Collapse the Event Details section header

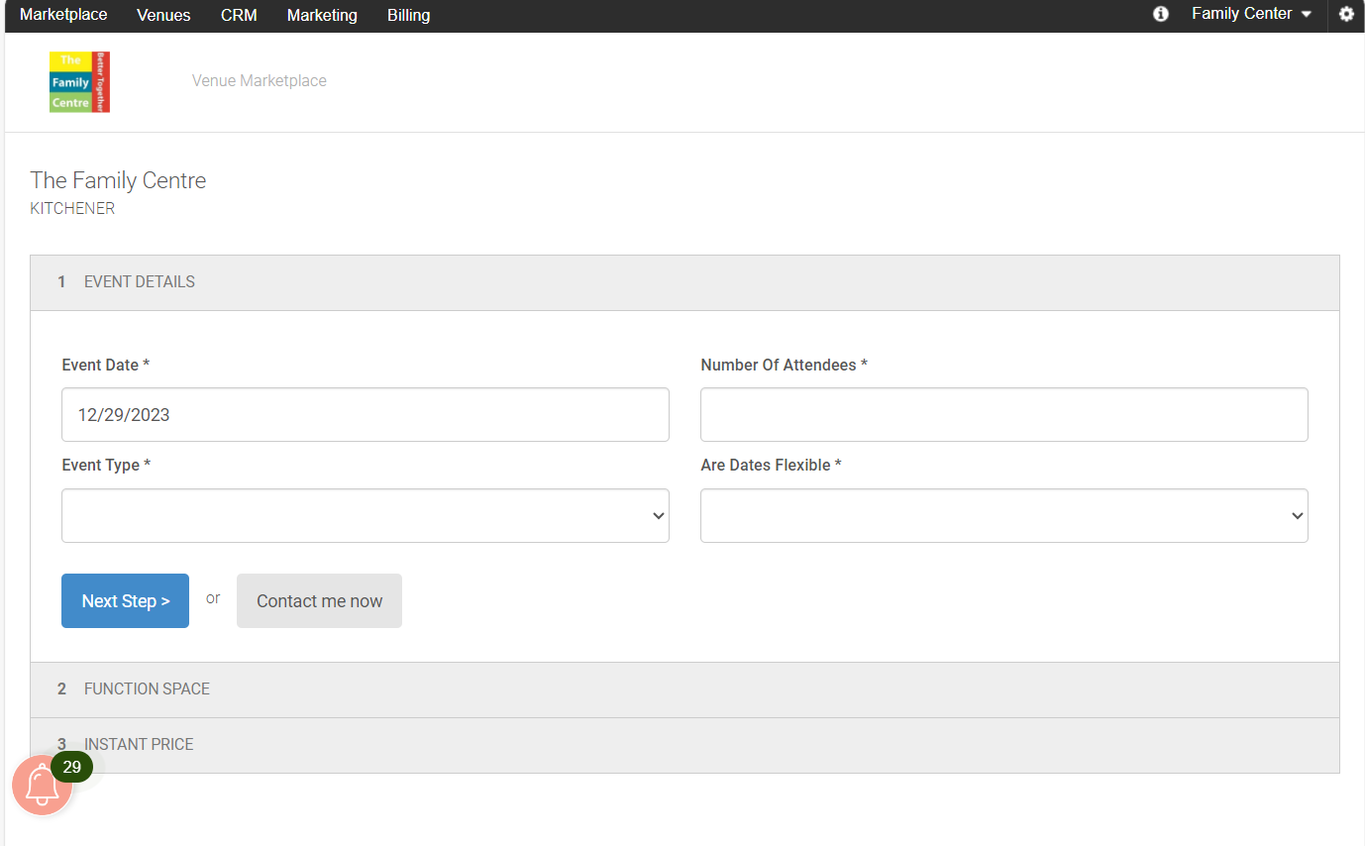point(684,282)
